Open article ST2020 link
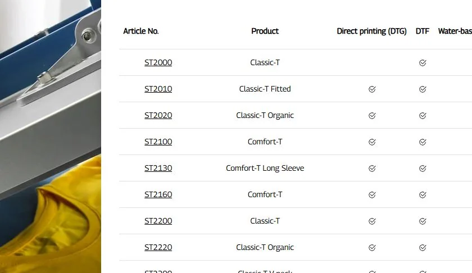The image size is (472, 273). tap(158, 115)
